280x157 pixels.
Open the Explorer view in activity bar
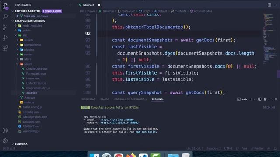tap(5, 7)
